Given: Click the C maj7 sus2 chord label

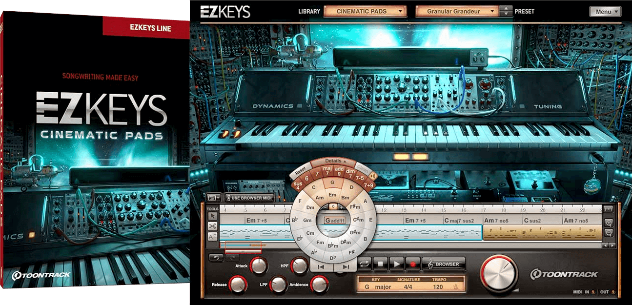Looking at the screenshot, I should tap(459, 221).
